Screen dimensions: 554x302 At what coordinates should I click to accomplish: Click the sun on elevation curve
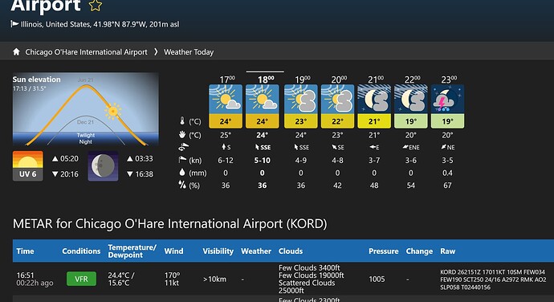[x=113, y=112]
